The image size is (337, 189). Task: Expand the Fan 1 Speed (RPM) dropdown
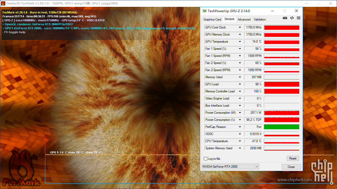tap(240, 56)
